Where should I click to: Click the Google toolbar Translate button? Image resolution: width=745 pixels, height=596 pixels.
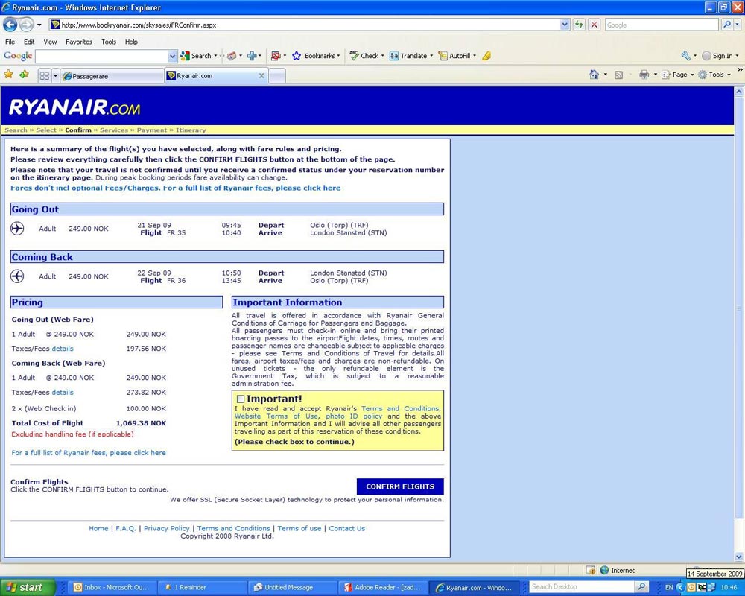pyautogui.click(x=408, y=56)
